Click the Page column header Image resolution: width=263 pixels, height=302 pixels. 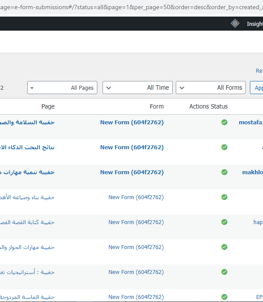tap(48, 106)
